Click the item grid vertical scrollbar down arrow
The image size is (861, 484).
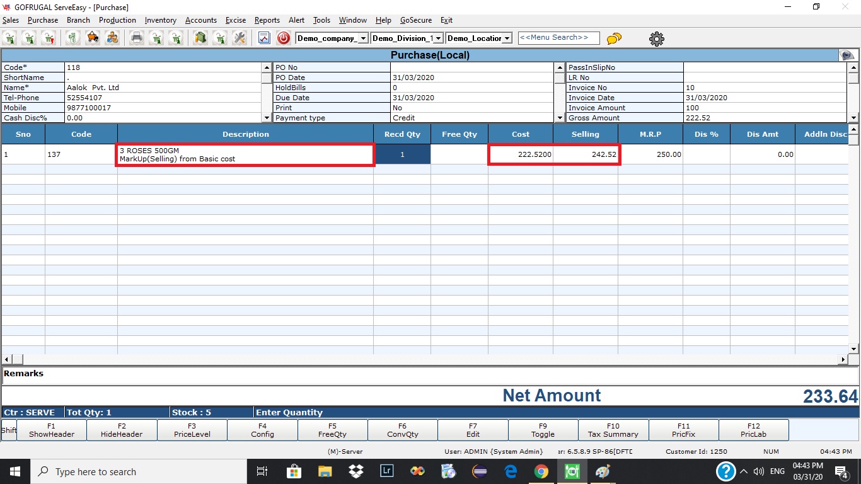point(854,349)
